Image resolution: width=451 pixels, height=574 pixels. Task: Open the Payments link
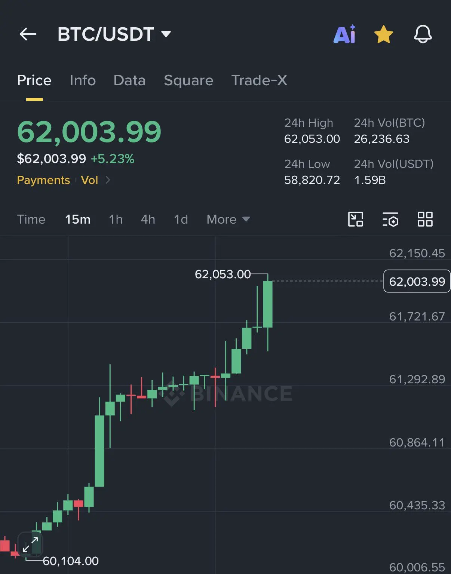pos(43,180)
